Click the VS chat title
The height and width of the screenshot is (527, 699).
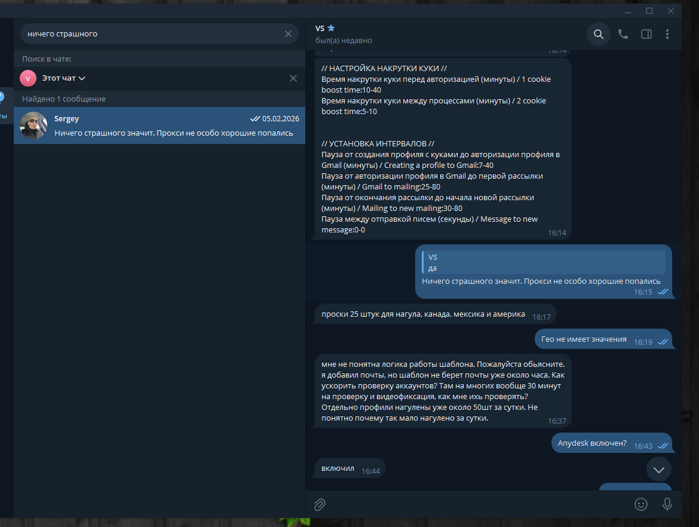(x=320, y=28)
